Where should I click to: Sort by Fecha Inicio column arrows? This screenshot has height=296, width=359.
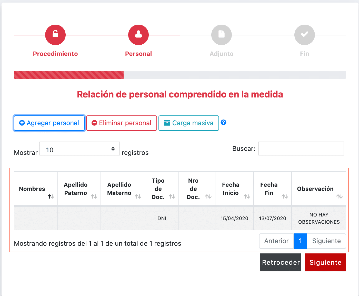(x=247, y=196)
